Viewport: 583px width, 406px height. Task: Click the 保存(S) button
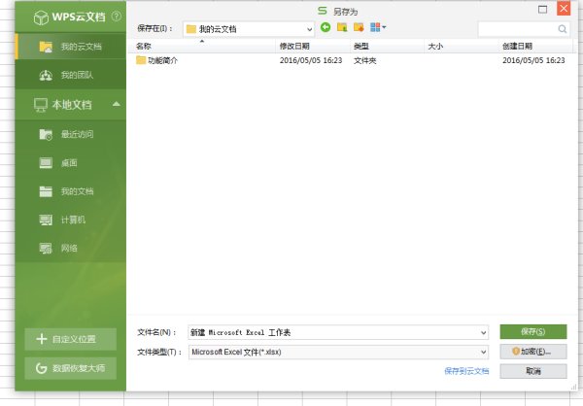point(533,331)
